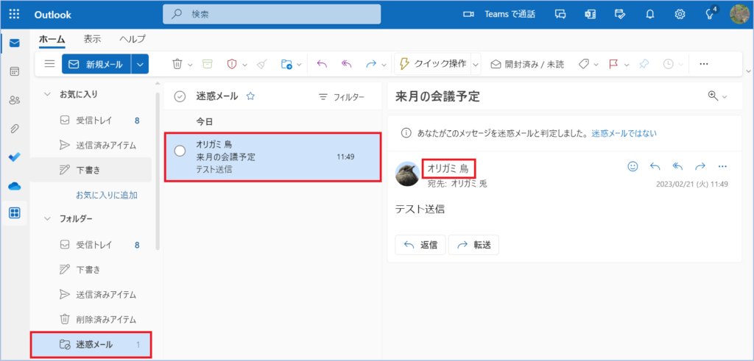754x361 pixels.
Task: Collapse the フォルダー section
Action: pos(48,218)
